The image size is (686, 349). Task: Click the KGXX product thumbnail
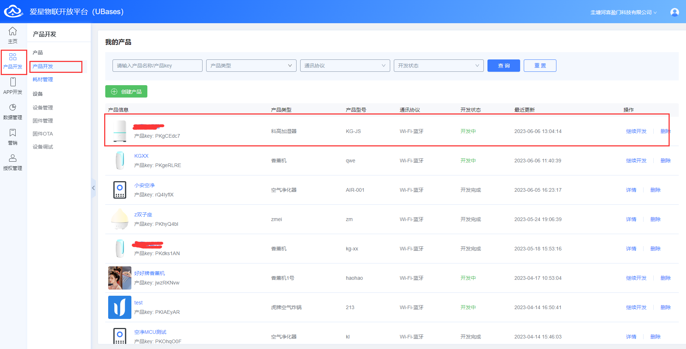pos(120,161)
